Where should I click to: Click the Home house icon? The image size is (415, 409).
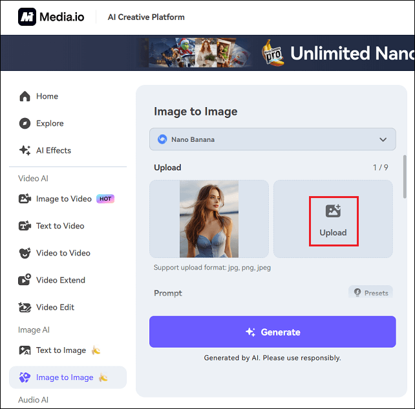click(x=25, y=96)
